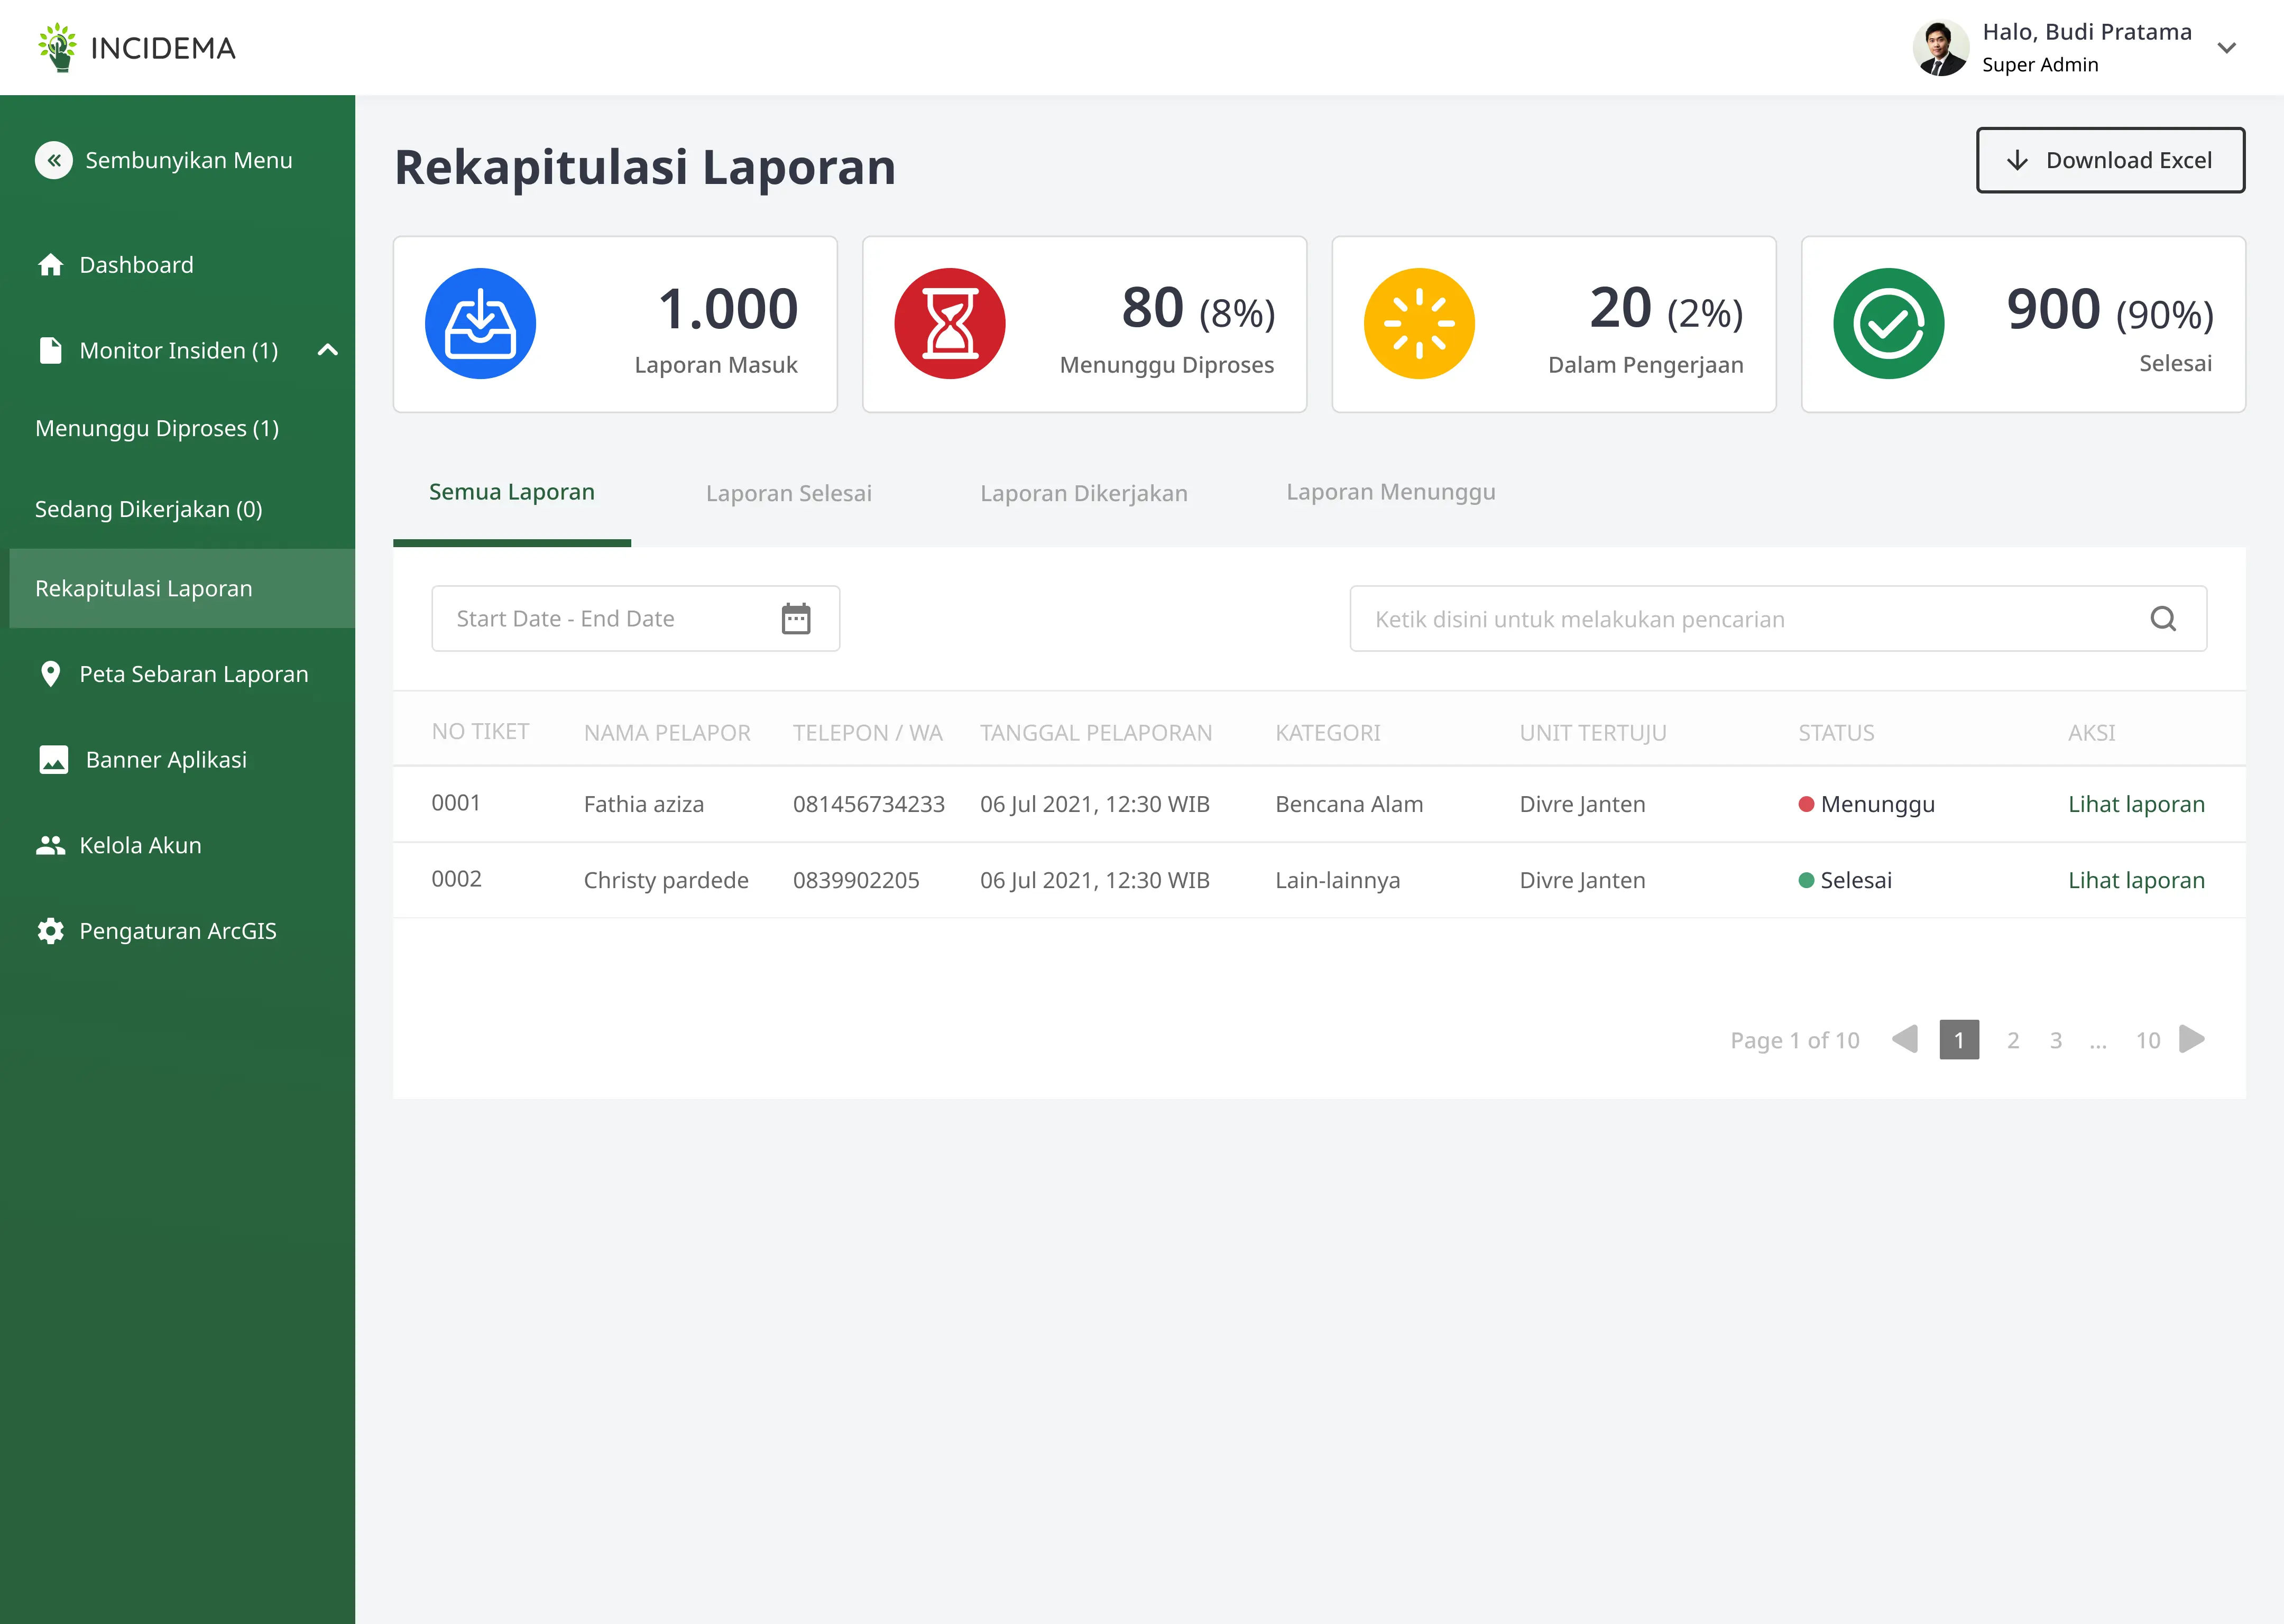Click Budi Pratama's profile avatar
This screenshot has width=2284, height=1624.
(1941, 47)
